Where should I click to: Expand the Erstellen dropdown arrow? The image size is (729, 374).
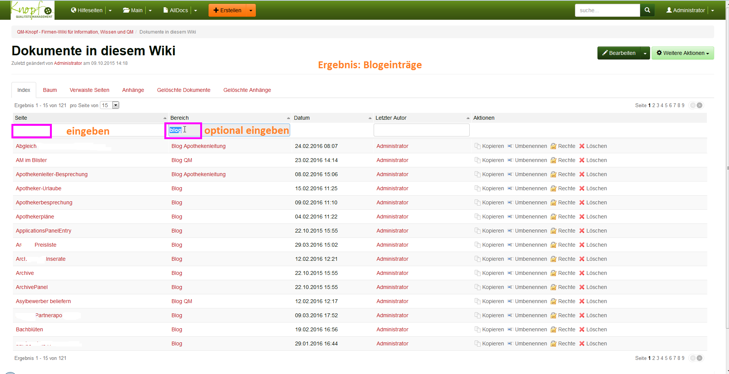click(x=251, y=10)
